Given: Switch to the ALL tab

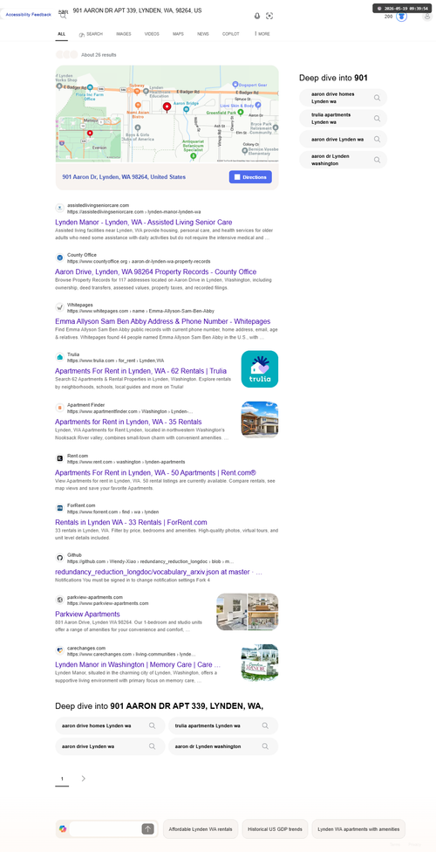Looking at the screenshot, I should point(61,34).
